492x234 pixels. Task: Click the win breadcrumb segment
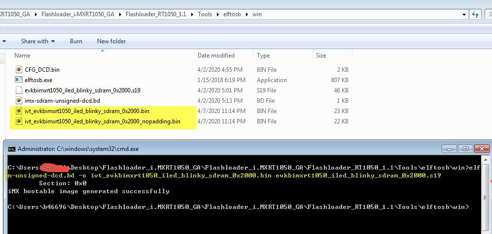coord(257,14)
